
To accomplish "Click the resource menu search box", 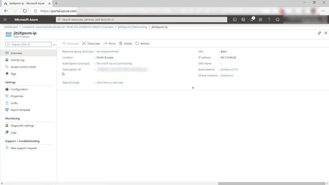I will 28,45.
